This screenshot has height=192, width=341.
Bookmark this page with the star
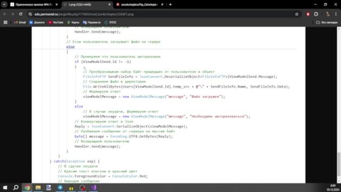pos(297,14)
